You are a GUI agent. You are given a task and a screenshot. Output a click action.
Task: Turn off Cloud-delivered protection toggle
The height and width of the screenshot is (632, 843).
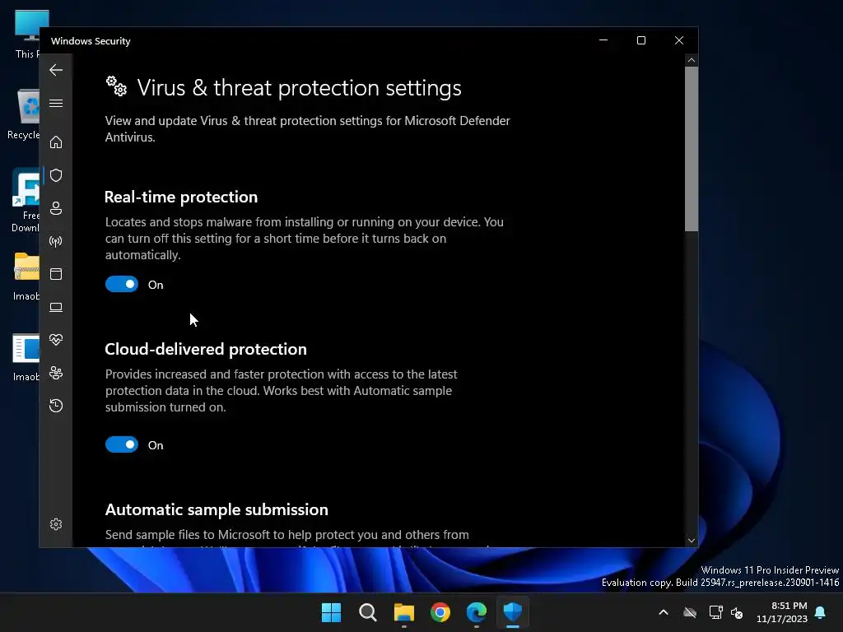click(x=122, y=445)
